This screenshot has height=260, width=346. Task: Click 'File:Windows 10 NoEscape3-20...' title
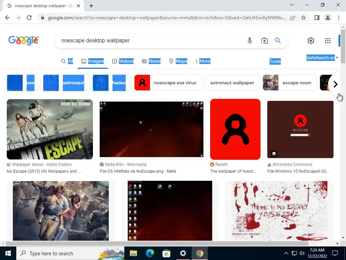tap(298, 171)
